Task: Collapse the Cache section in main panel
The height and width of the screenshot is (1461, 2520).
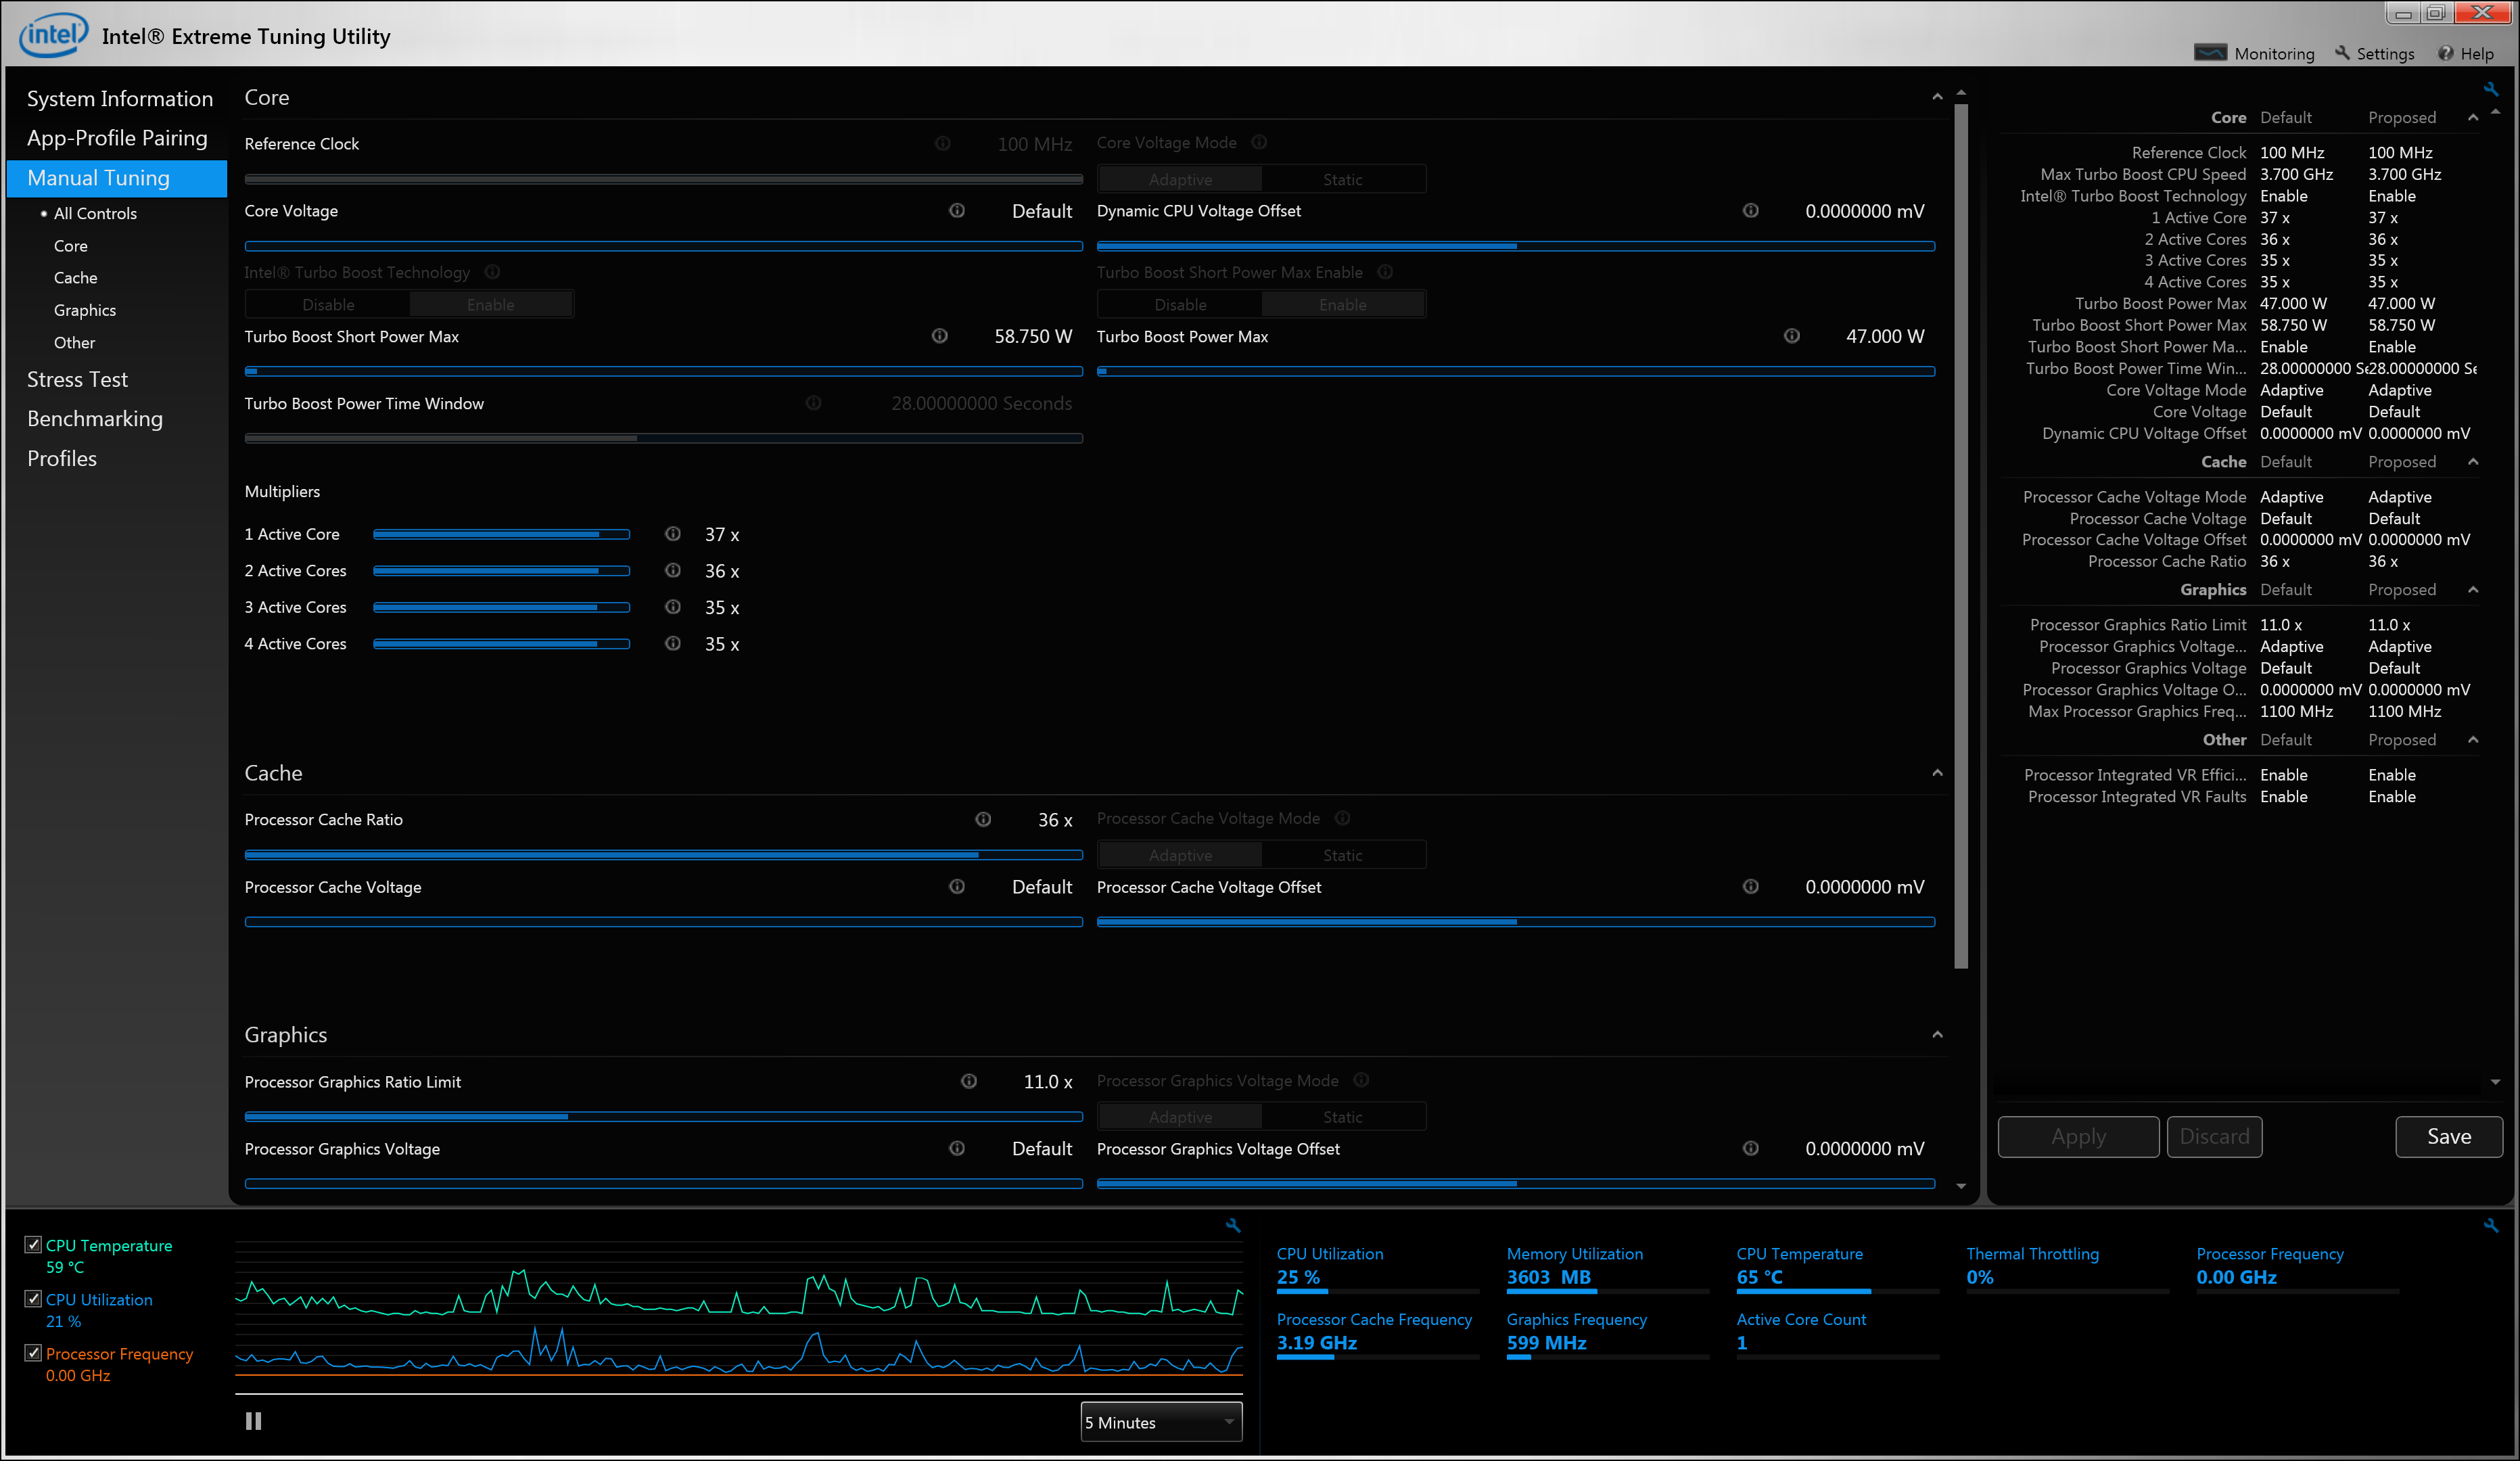Action: coord(1937,773)
